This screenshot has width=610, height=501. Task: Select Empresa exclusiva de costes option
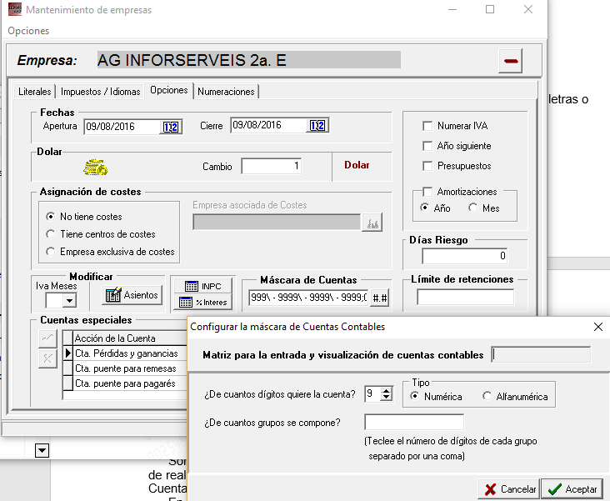click(x=50, y=252)
